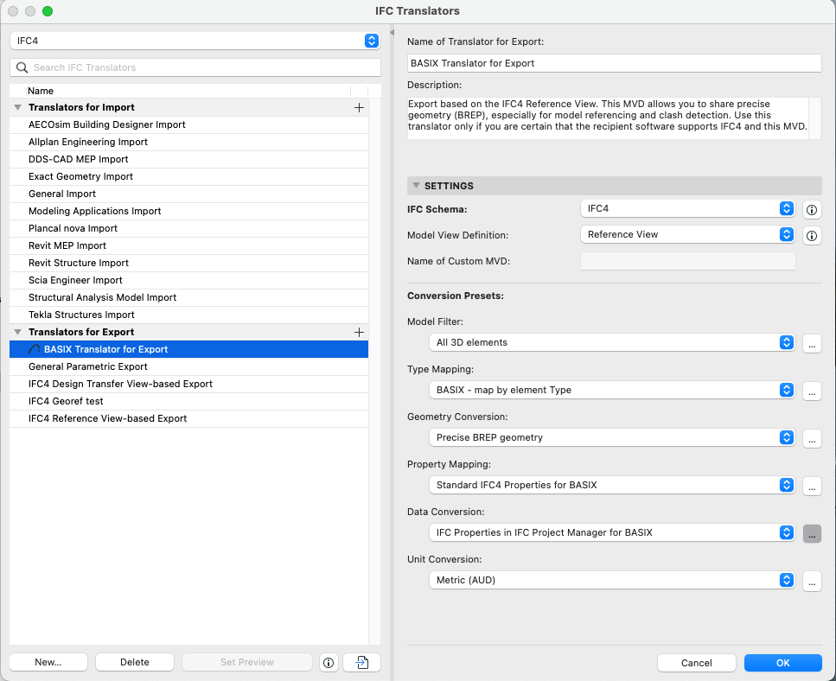The image size is (836, 681).
Task: Open Property Mapping preset options ellipsis
Action: [812, 486]
